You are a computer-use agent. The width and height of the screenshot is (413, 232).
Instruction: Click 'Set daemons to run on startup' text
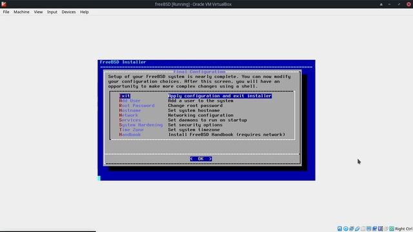click(208, 120)
